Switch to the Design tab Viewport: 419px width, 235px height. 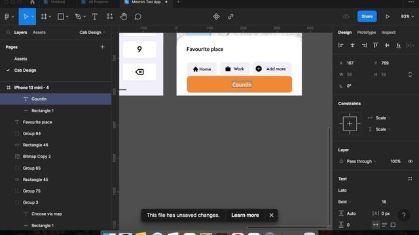point(345,33)
